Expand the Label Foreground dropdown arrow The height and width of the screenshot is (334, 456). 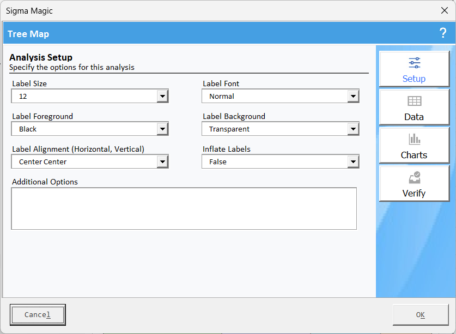(x=162, y=129)
